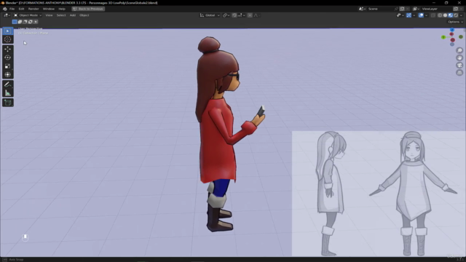This screenshot has width=466, height=262.
Task: Set selection mode to Intersect
Action: point(36,22)
